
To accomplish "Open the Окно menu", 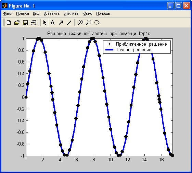I will click(x=88, y=13).
